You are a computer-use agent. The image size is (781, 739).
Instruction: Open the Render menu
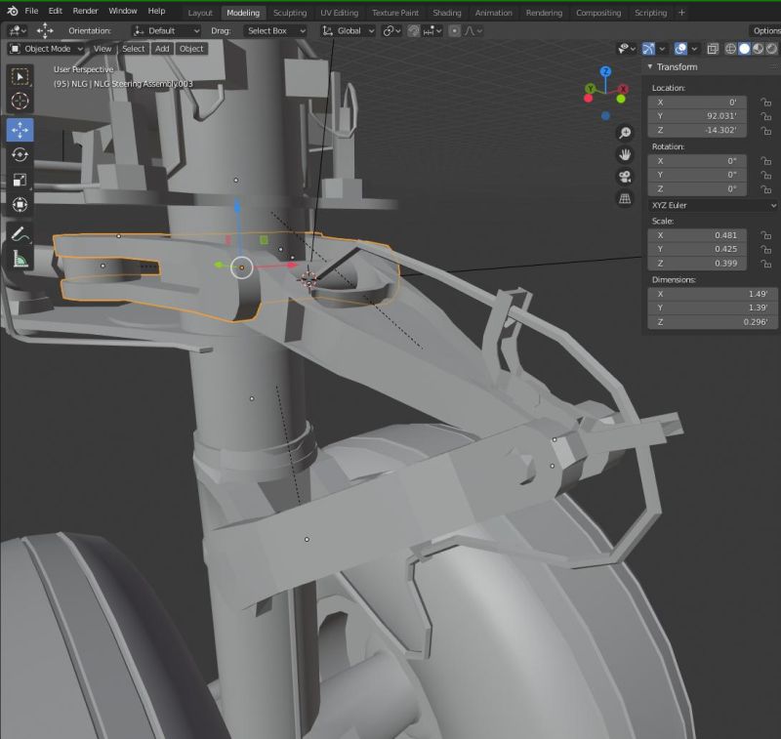(x=84, y=11)
